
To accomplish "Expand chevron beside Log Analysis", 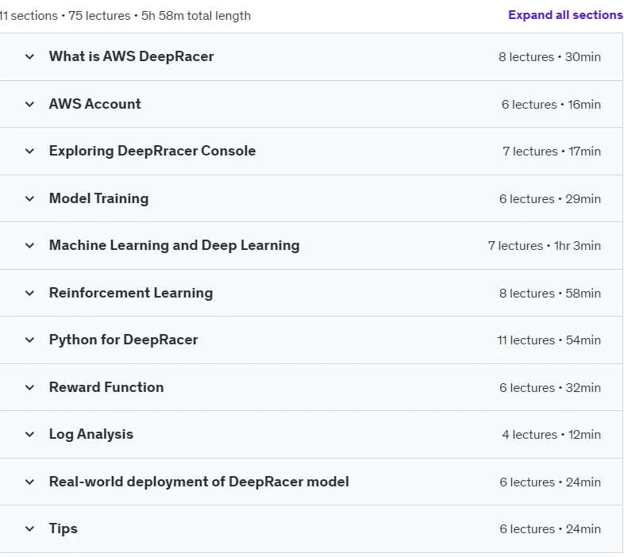I will (x=29, y=435).
